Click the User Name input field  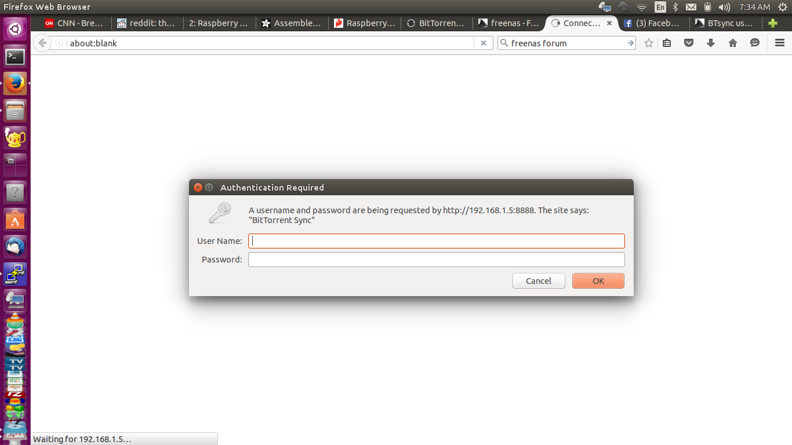[437, 241]
